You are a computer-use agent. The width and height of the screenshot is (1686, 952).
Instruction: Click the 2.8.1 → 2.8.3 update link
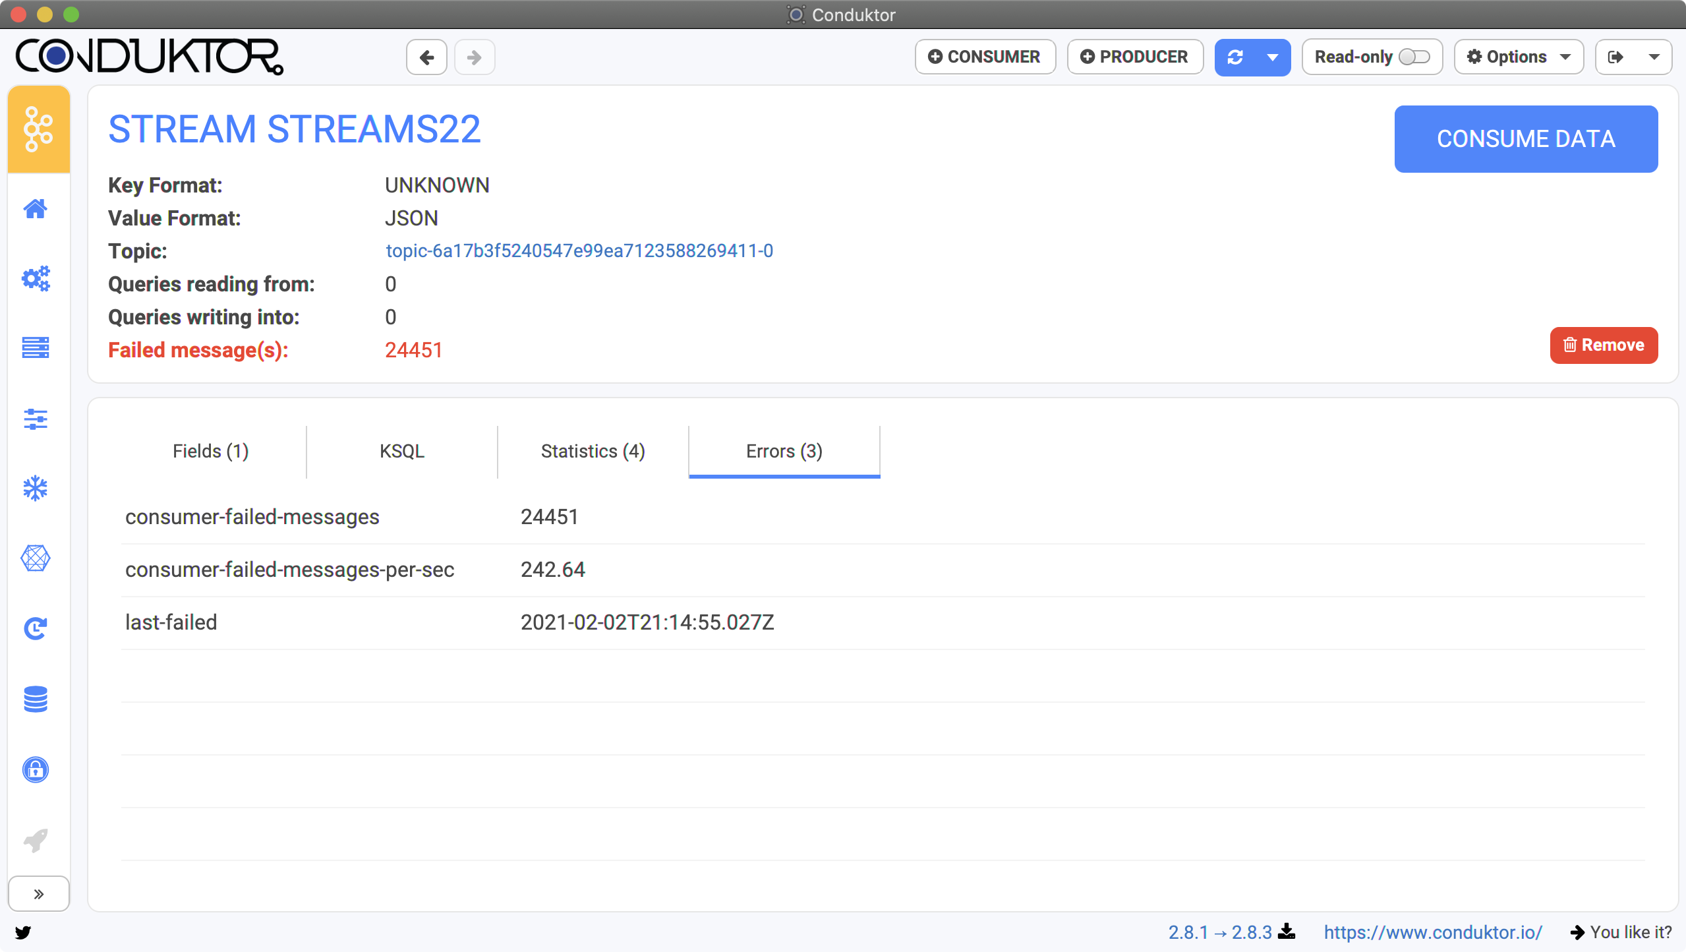coord(1220,933)
